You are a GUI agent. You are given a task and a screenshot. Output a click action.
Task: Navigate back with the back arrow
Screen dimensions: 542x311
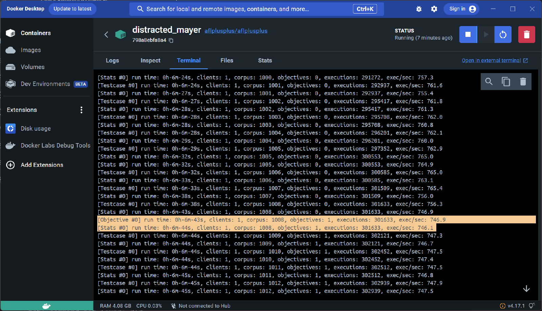pyautogui.click(x=106, y=35)
